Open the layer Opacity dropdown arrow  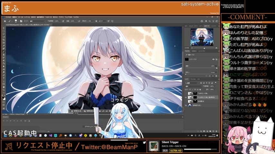[215, 86]
